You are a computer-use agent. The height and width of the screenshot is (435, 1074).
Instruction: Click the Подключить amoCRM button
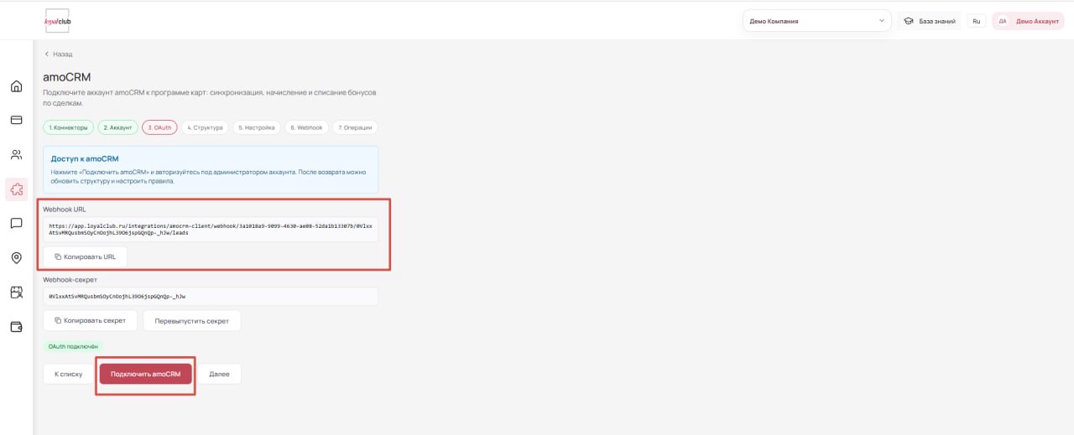pos(145,374)
